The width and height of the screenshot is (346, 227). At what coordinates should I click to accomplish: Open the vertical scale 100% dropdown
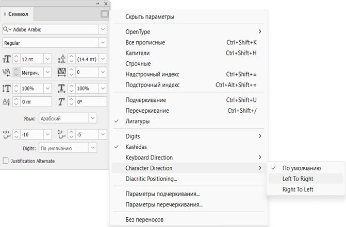[47, 89]
